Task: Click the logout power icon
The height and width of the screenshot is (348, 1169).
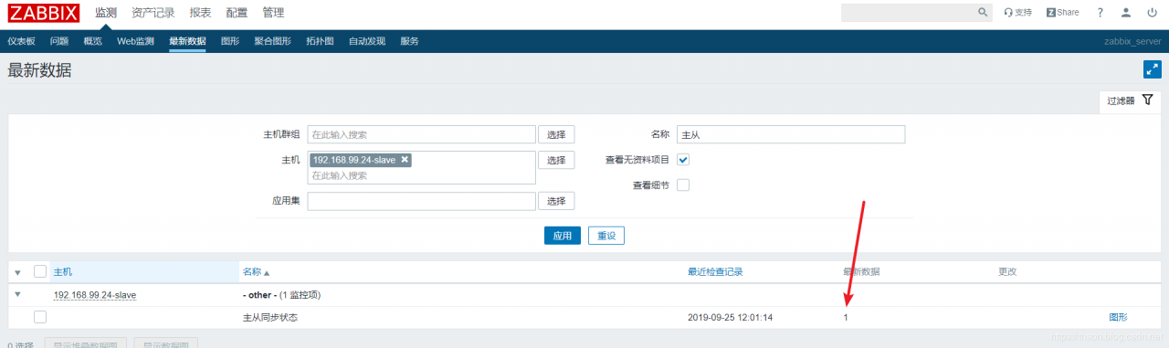Action: (1152, 13)
